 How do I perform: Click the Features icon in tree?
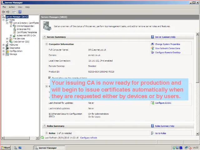(x=7, y=45)
